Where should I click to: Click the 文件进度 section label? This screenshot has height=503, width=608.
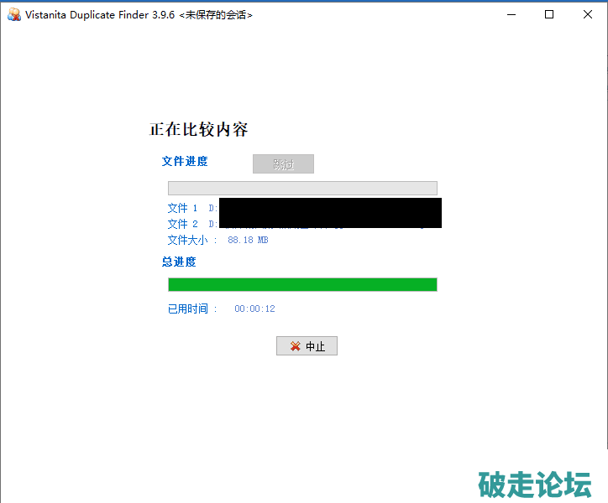[x=185, y=161]
